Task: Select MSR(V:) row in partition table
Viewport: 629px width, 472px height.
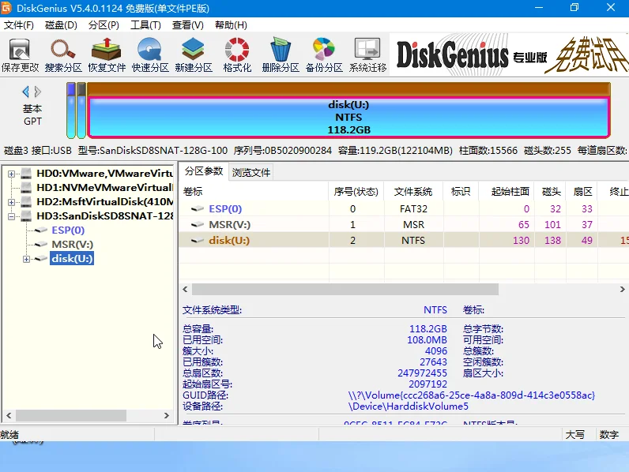Action: click(404, 224)
